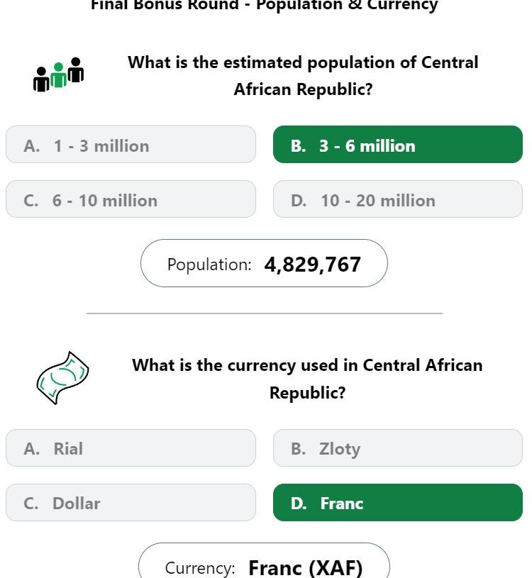Select the Dollar currency option
The height and width of the screenshot is (578, 532).
(x=131, y=502)
